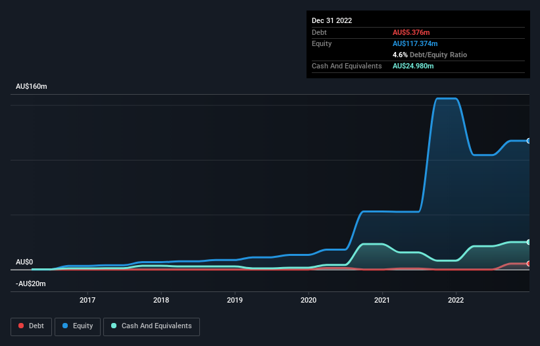Toggle the Equity series legend button
The image size is (540, 346).
coord(78,326)
